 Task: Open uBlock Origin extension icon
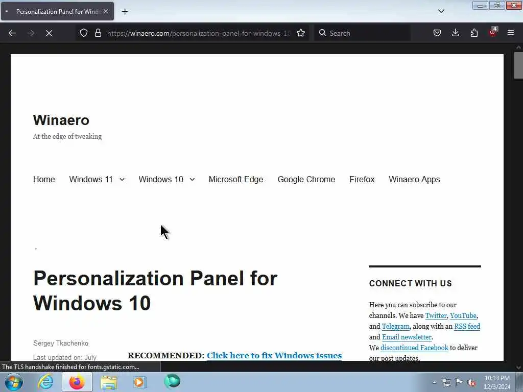pos(493,32)
